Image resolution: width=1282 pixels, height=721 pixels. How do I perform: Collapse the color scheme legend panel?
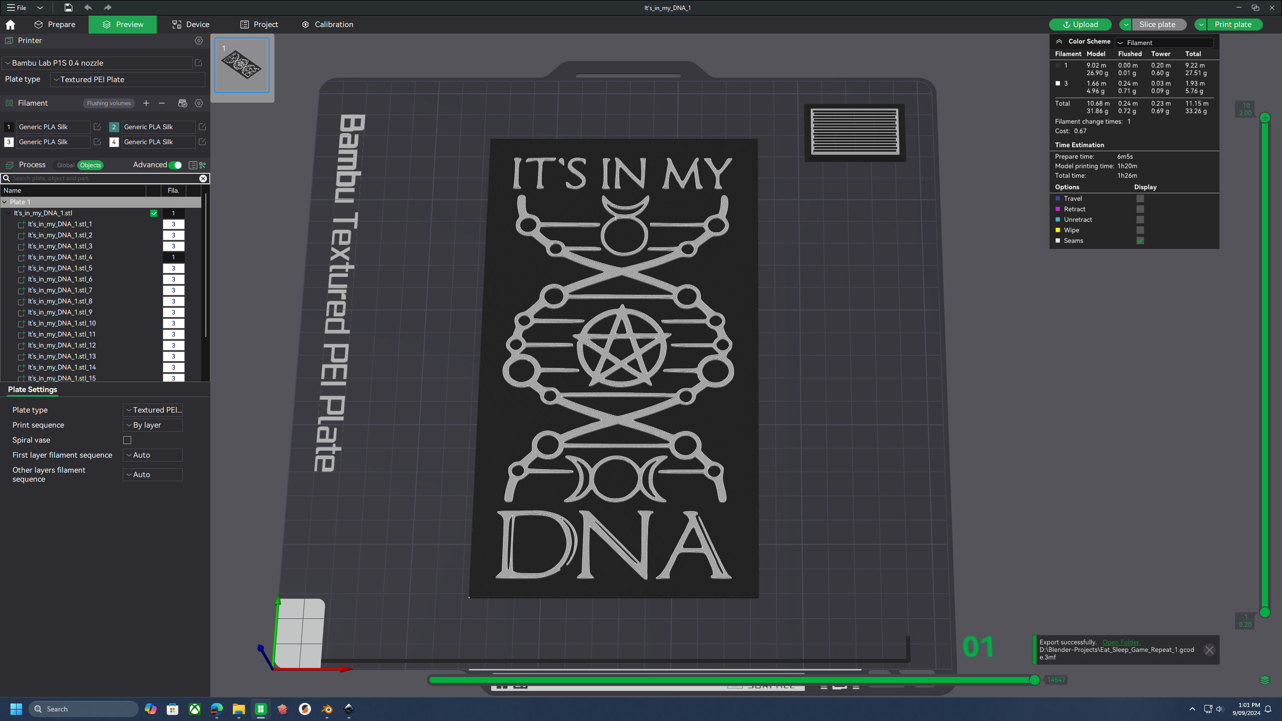[x=1059, y=42]
